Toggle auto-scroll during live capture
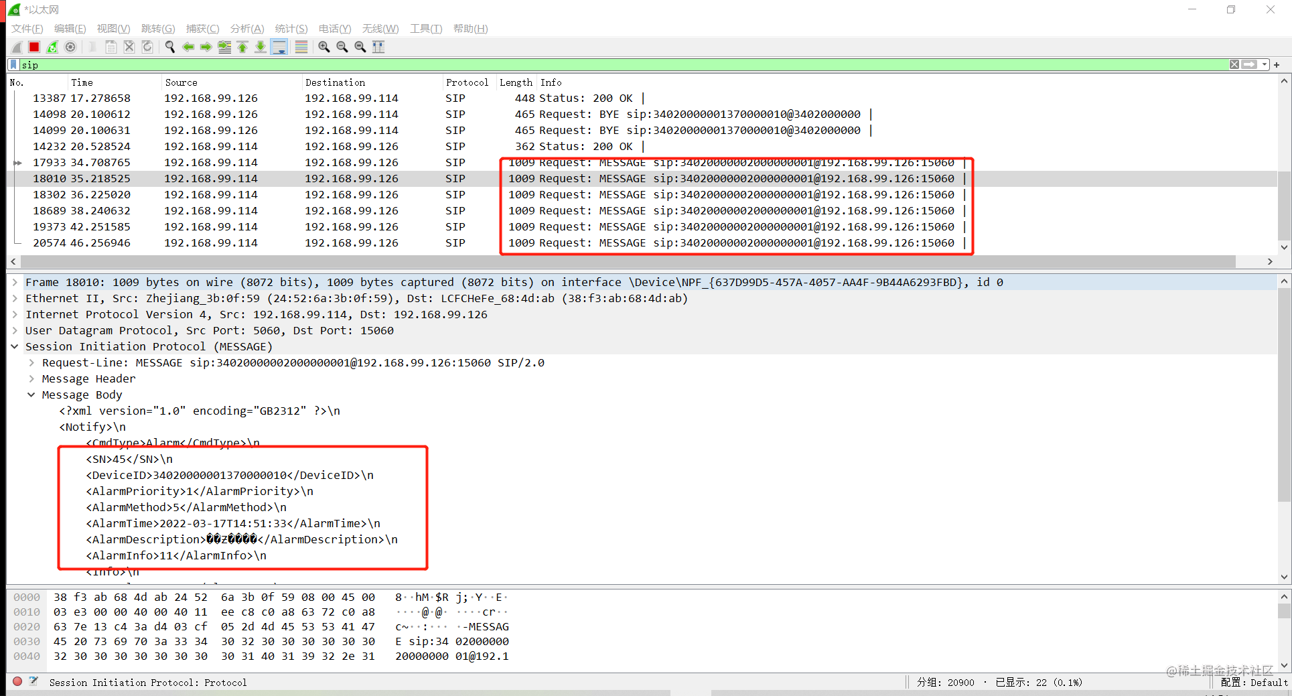The width and height of the screenshot is (1292, 696). coord(279,47)
